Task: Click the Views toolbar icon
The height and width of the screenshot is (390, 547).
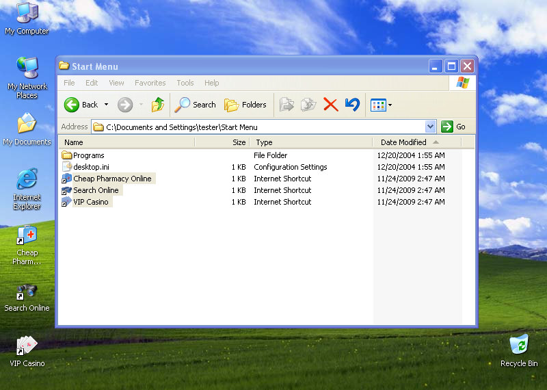Action: 378,105
